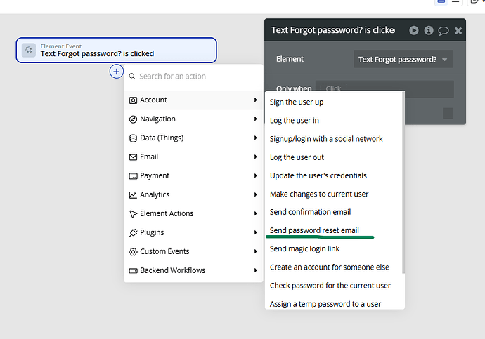485x339 pixels.
Task: Click the comment bubble icon in the panel header
Action: [444, 30]
